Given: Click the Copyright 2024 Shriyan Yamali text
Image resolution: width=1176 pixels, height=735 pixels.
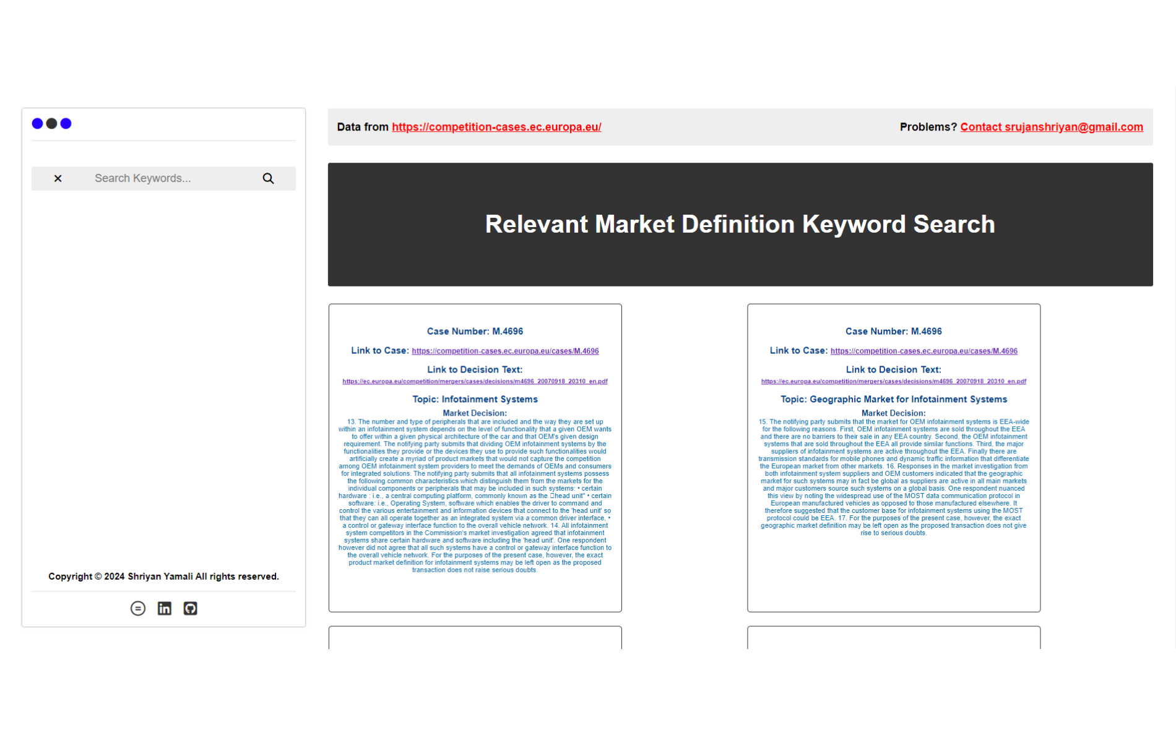Looking at the screenshot, I should tap(163, 576).
